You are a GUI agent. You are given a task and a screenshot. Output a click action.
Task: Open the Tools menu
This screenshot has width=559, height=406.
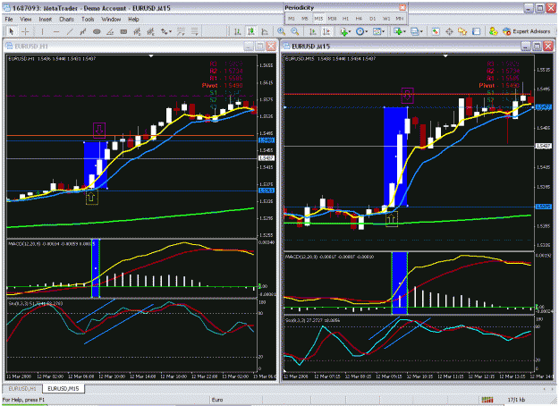pos(88,20)
